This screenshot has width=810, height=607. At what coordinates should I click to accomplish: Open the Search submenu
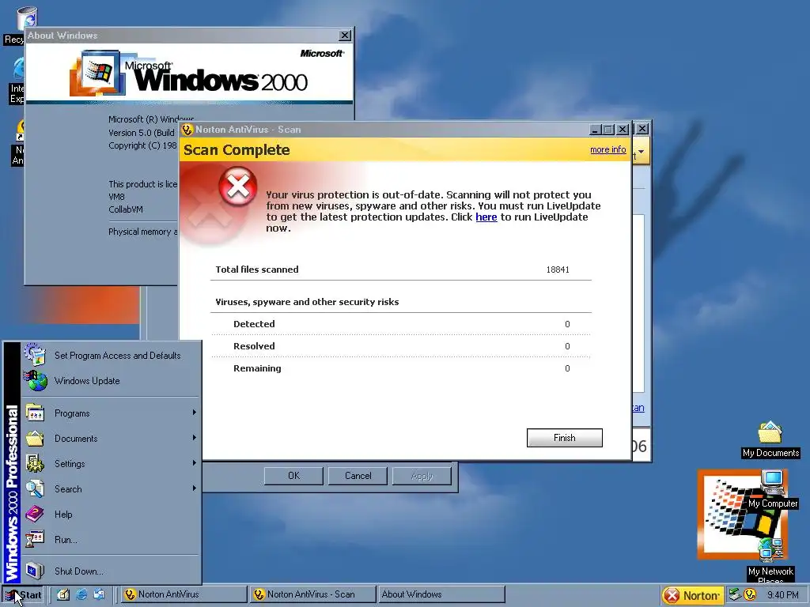coord(111,488)
